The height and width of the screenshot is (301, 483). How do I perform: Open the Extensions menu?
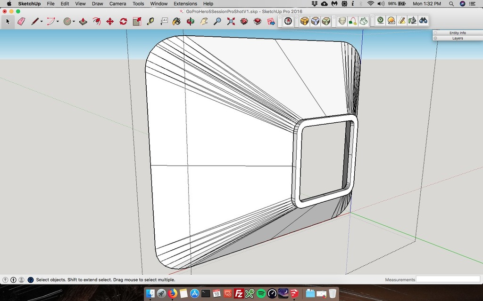point(185,3)
